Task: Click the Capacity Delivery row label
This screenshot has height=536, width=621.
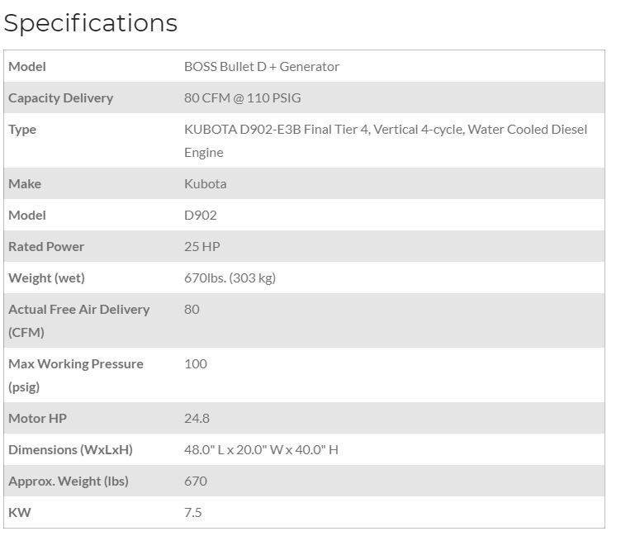Action: (60, 97)
